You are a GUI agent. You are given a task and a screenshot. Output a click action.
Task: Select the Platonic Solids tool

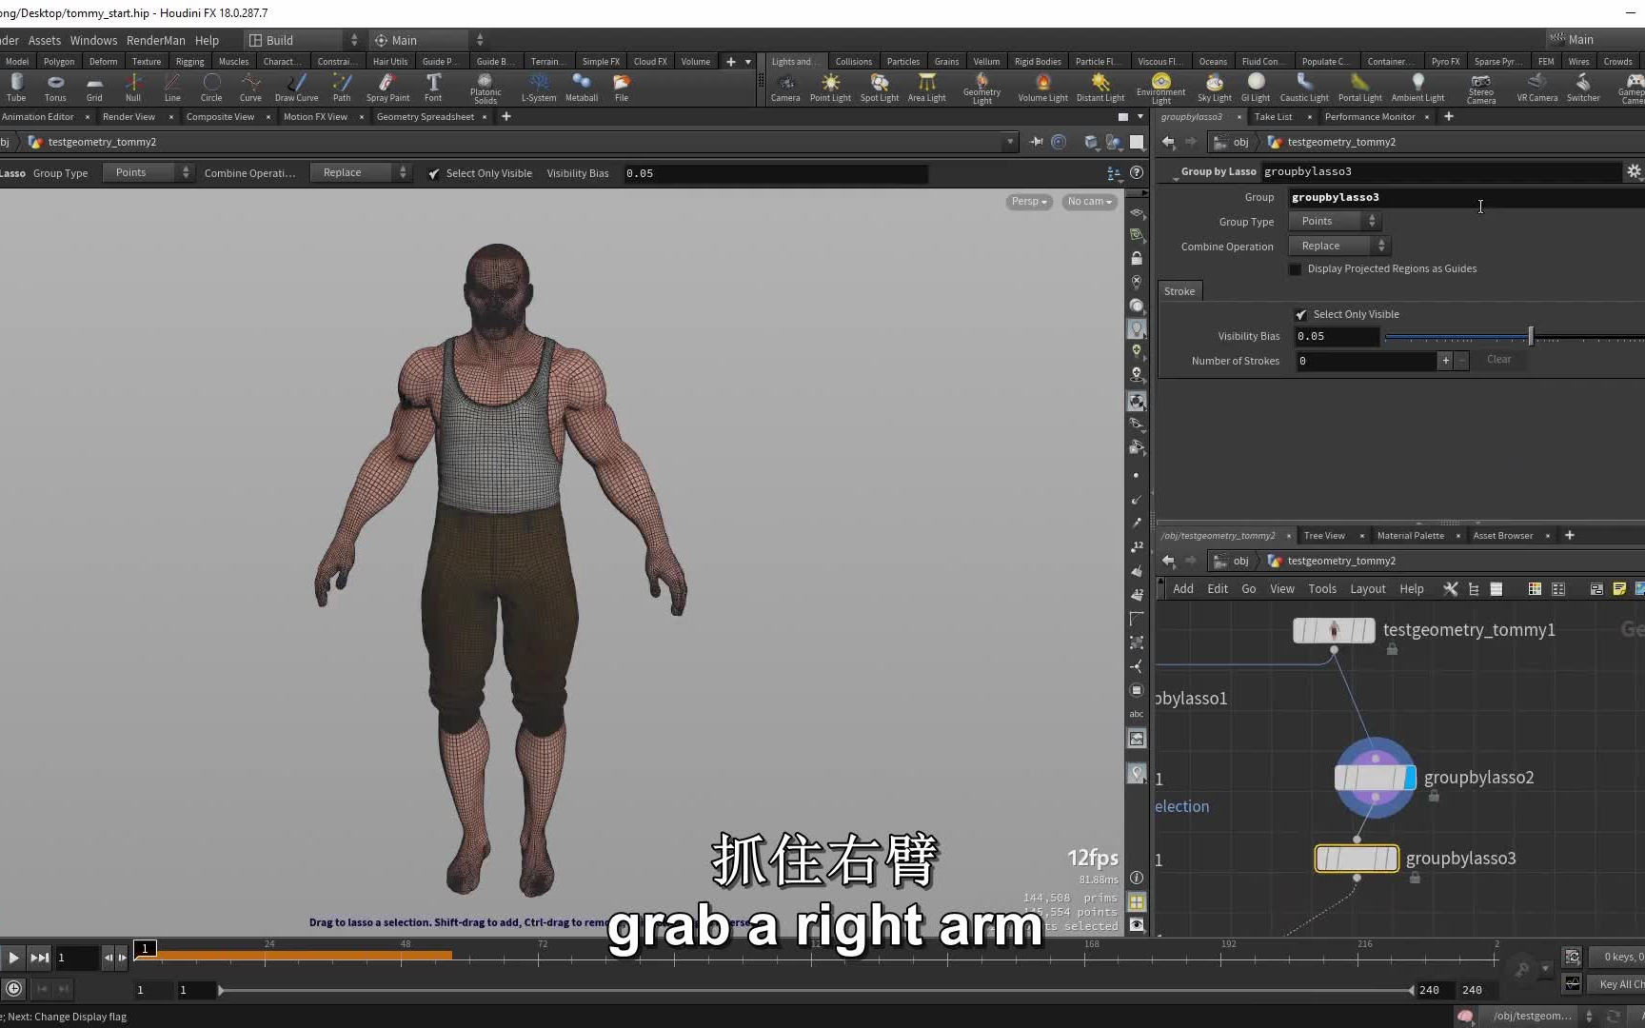[x=486, y=88]
